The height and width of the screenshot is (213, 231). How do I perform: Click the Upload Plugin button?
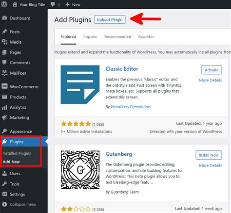110,19
